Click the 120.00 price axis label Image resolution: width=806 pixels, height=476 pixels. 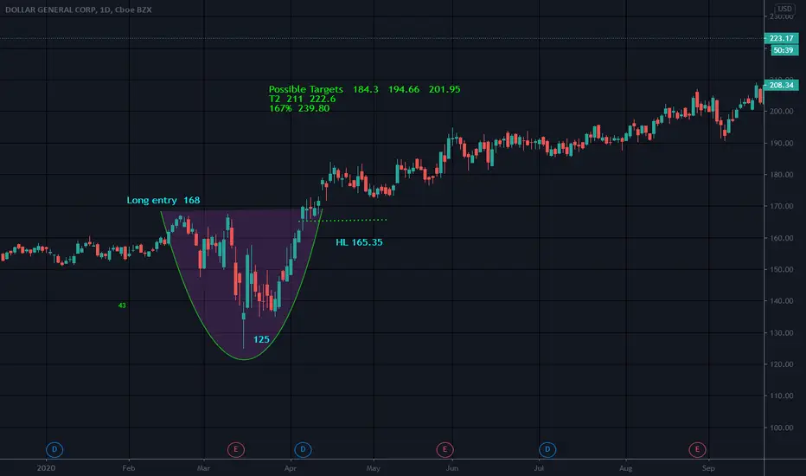[x=781, y=363]
